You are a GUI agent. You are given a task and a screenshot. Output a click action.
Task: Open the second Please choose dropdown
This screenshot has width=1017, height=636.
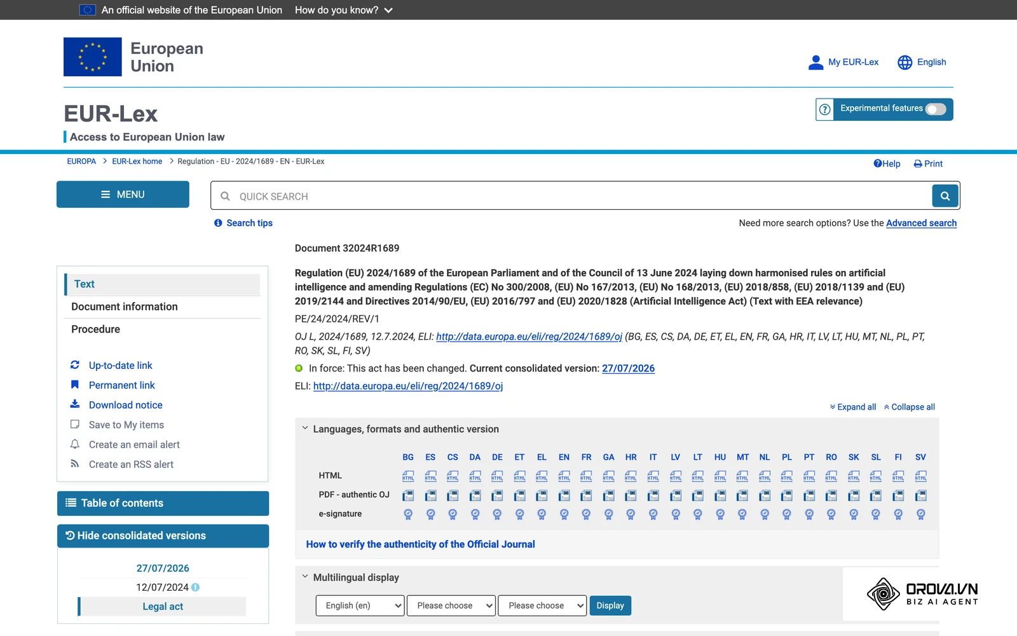tap(542, 605)
